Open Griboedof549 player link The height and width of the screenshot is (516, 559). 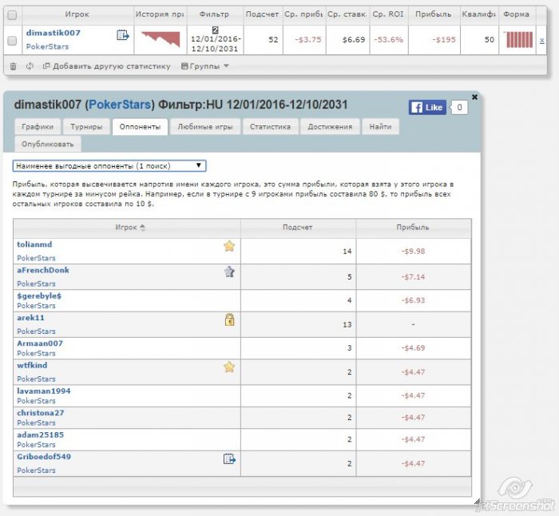(x=44, y=456)
